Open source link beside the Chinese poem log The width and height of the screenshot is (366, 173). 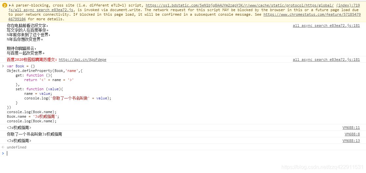pos(326,26)
